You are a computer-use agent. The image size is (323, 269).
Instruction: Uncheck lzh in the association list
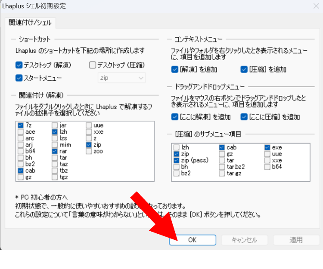tap(55, 132)
